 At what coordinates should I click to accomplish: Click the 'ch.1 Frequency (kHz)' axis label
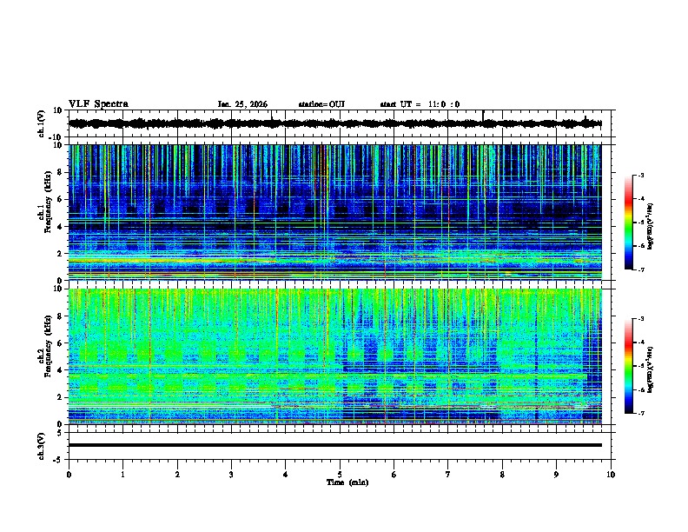[45, 212]
